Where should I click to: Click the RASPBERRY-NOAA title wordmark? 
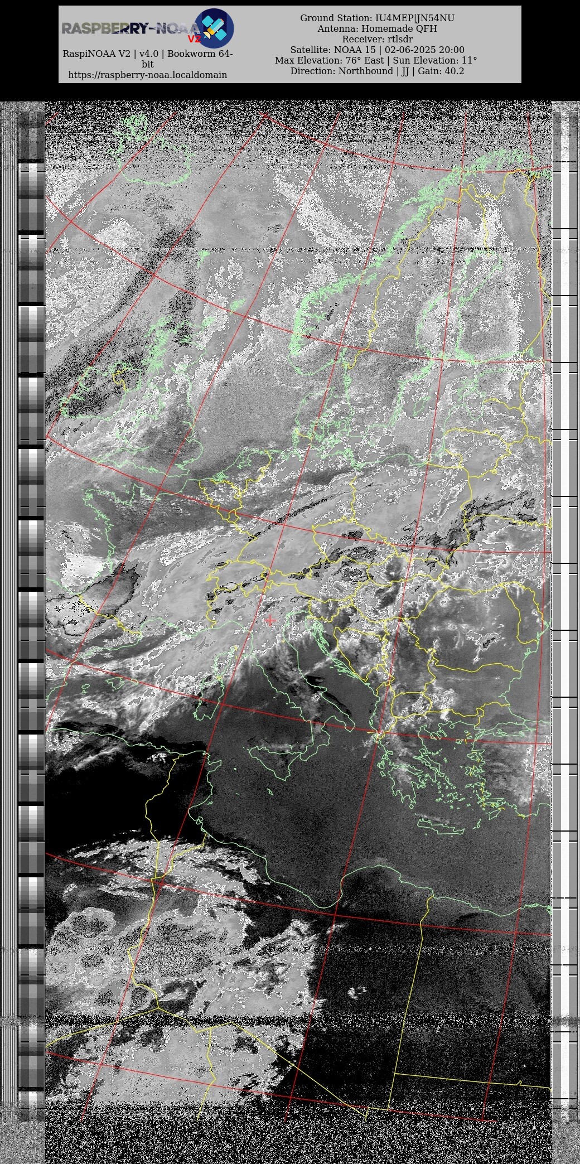[130, 29]
